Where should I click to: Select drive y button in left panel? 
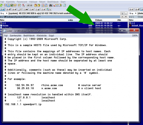pyautogui.click(x=37, y=9)
